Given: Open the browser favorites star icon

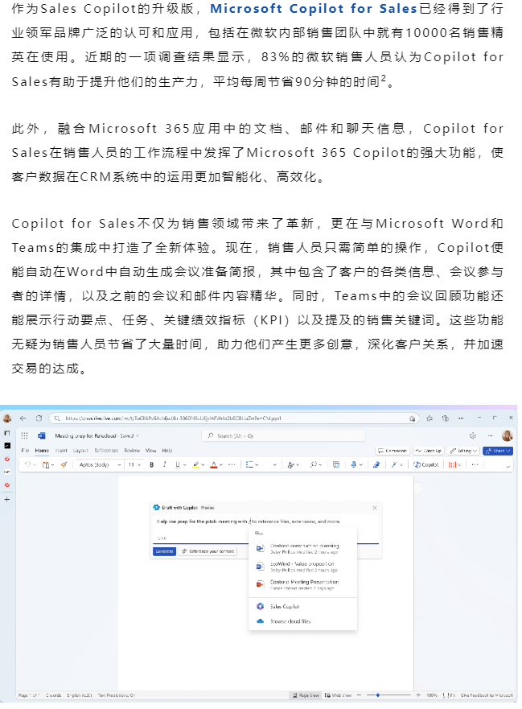Looking at the screenshot, I should coord(430,418).
